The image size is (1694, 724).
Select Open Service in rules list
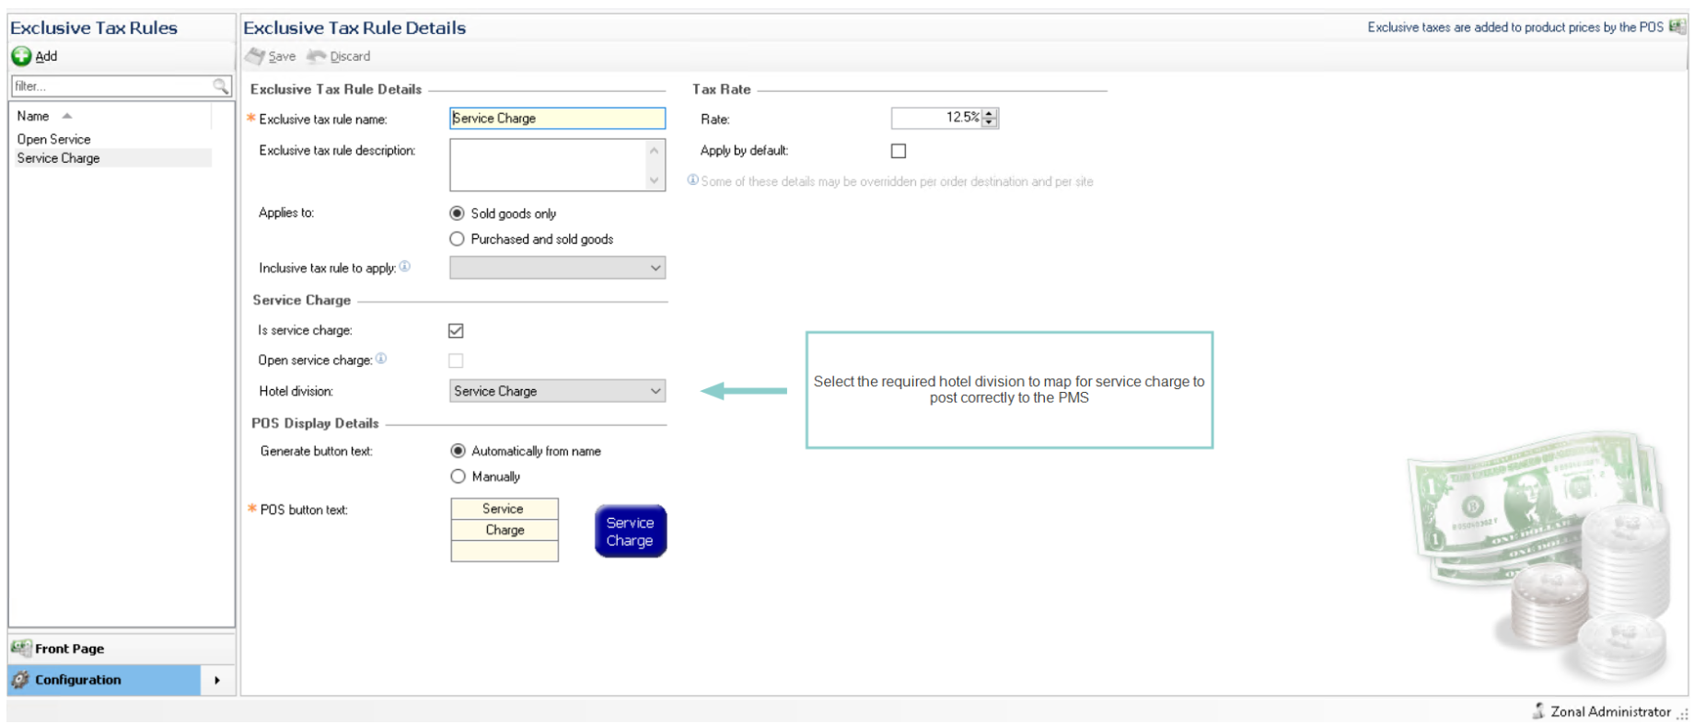(54, 139)
